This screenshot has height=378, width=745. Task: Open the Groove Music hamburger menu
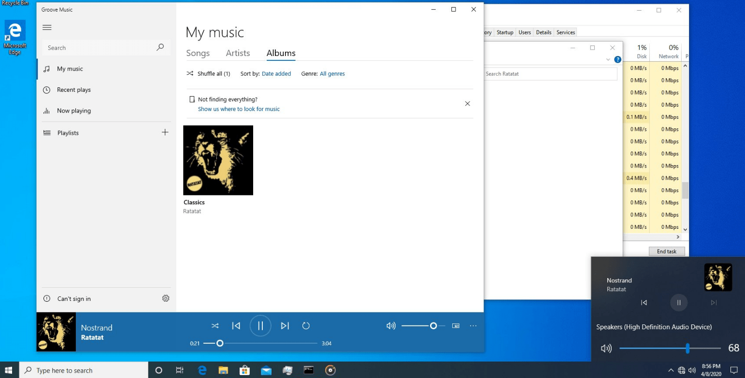(47, 28)
